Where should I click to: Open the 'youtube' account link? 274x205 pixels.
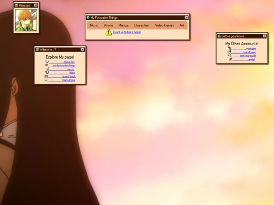pyautogui.click(x=244, y=49)
